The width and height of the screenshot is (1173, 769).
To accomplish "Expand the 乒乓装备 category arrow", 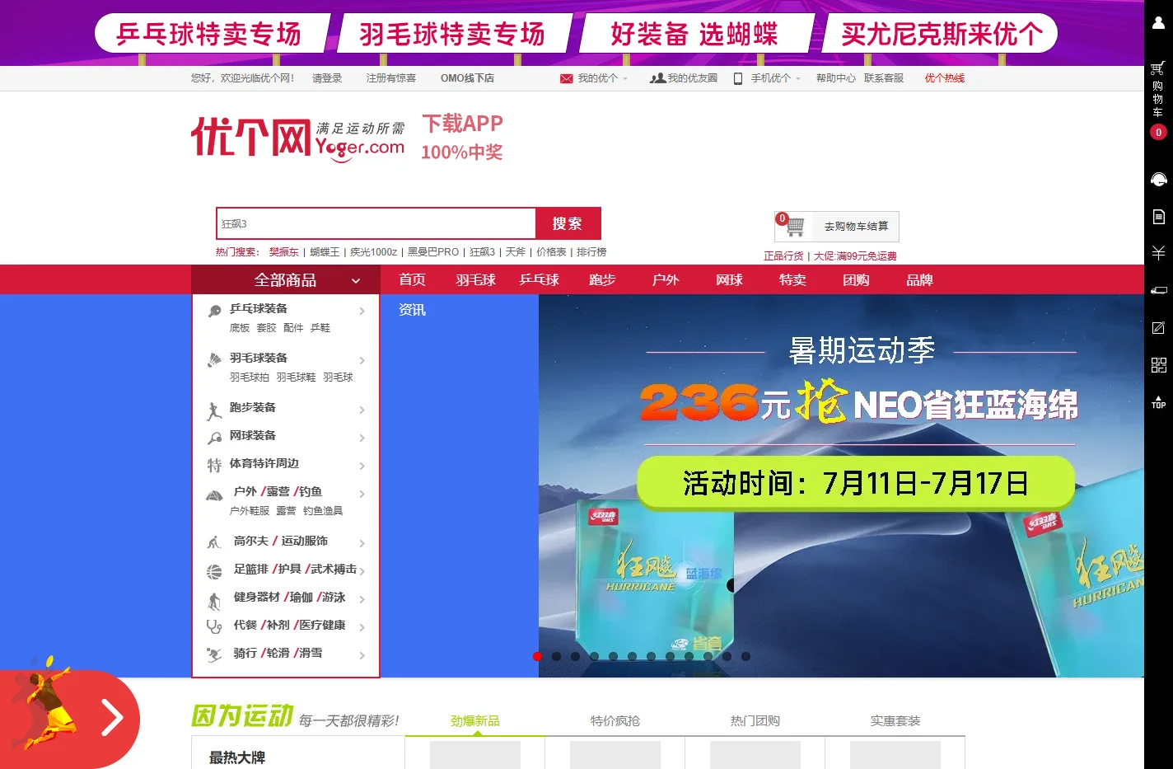I will tap(362, 311).
